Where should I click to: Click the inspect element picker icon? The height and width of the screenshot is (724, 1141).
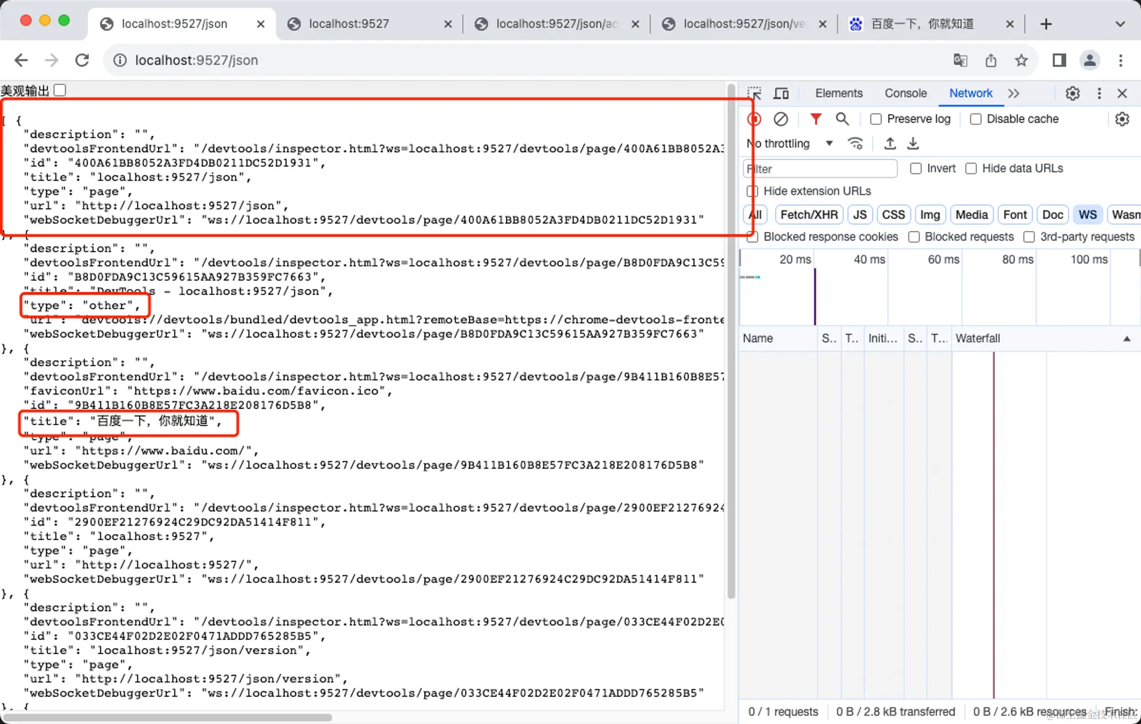(754, 93)
